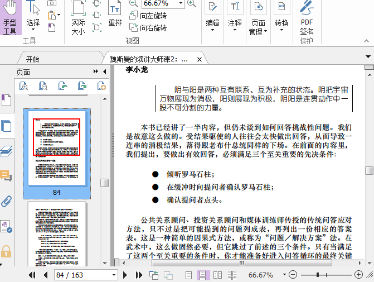This screenshot has width=374, height=282.
Task: Click rotate page clockwise thumbnail icon
Action: pyautogui.click(x=82, y=86)
